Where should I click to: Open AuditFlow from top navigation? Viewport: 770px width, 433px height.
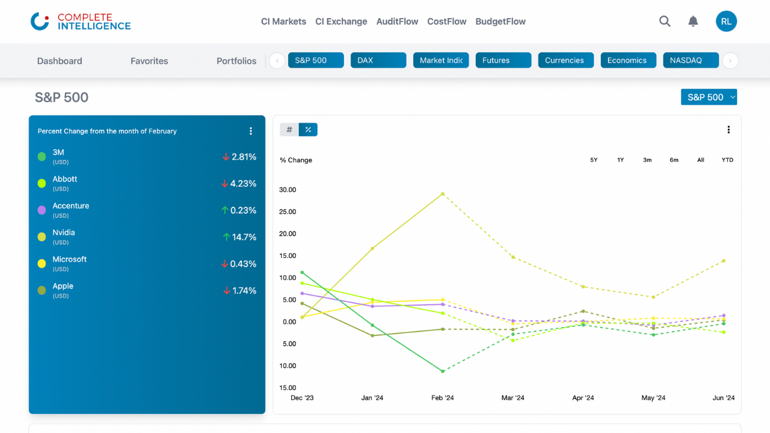[x=397, y=22]
